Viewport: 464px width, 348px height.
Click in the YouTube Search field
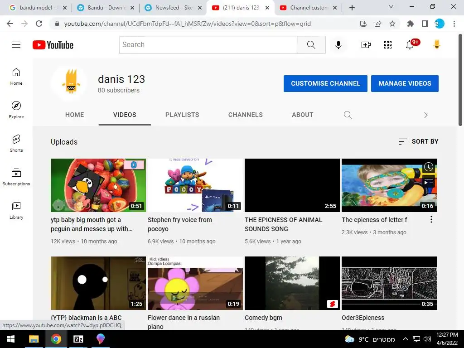pos(208,45)
